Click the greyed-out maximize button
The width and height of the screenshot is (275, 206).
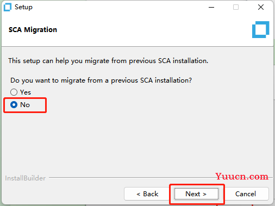pyautogui.click(x=236, y=7)
